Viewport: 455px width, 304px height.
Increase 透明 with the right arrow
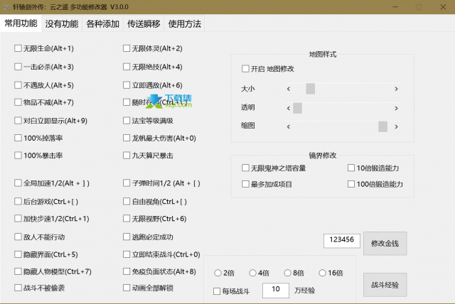397,108
